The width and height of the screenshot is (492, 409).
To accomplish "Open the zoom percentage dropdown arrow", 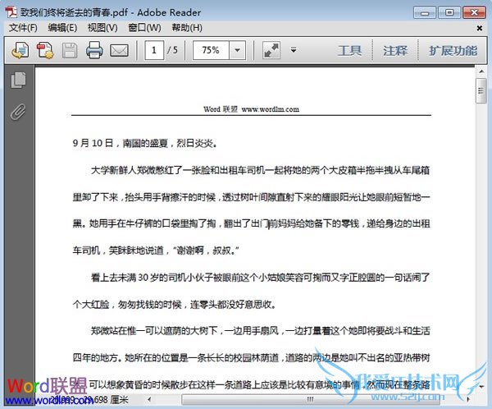I will (238, 50).
